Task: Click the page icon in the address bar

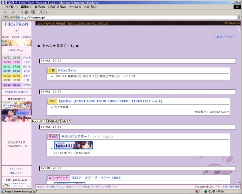Action: pyautogui.click(x=19, y=17)
